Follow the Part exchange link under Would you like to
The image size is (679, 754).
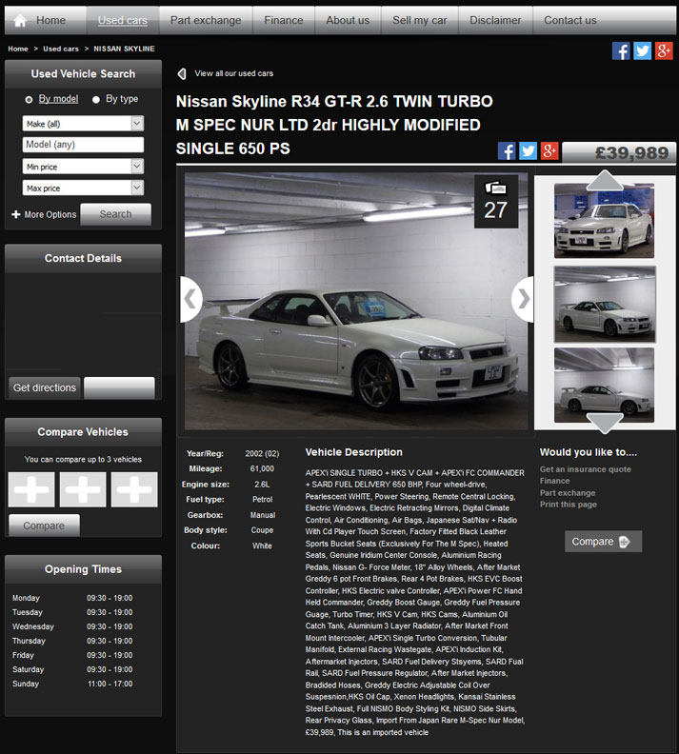[x=568, y=493]
